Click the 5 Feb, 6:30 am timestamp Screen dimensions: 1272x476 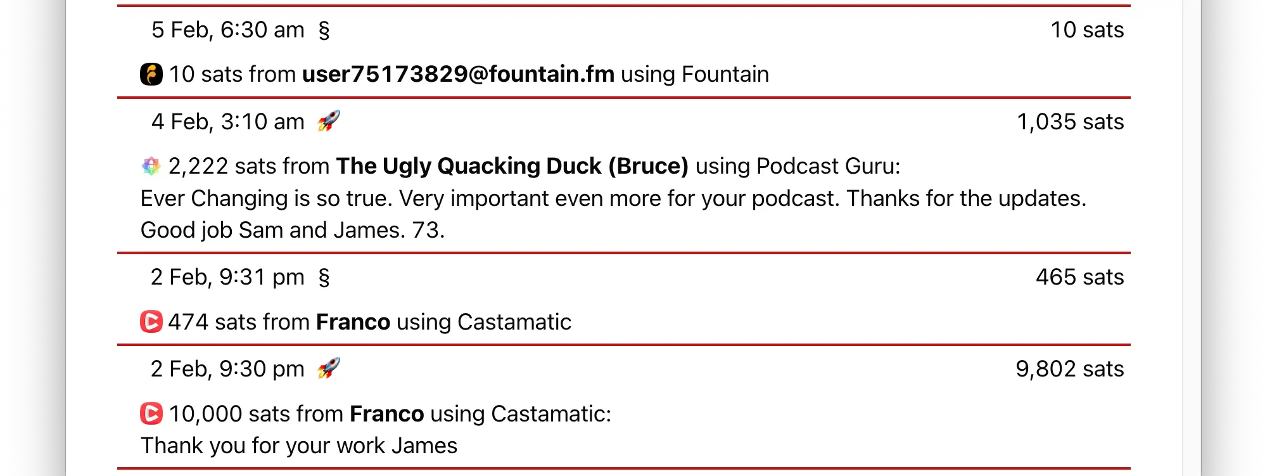click(x=227, y=30)
